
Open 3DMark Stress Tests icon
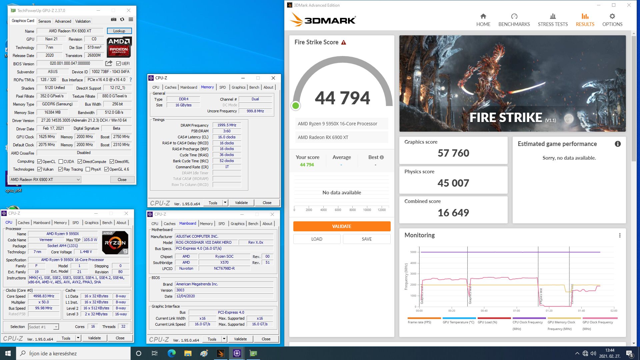[x=553, y=16]
